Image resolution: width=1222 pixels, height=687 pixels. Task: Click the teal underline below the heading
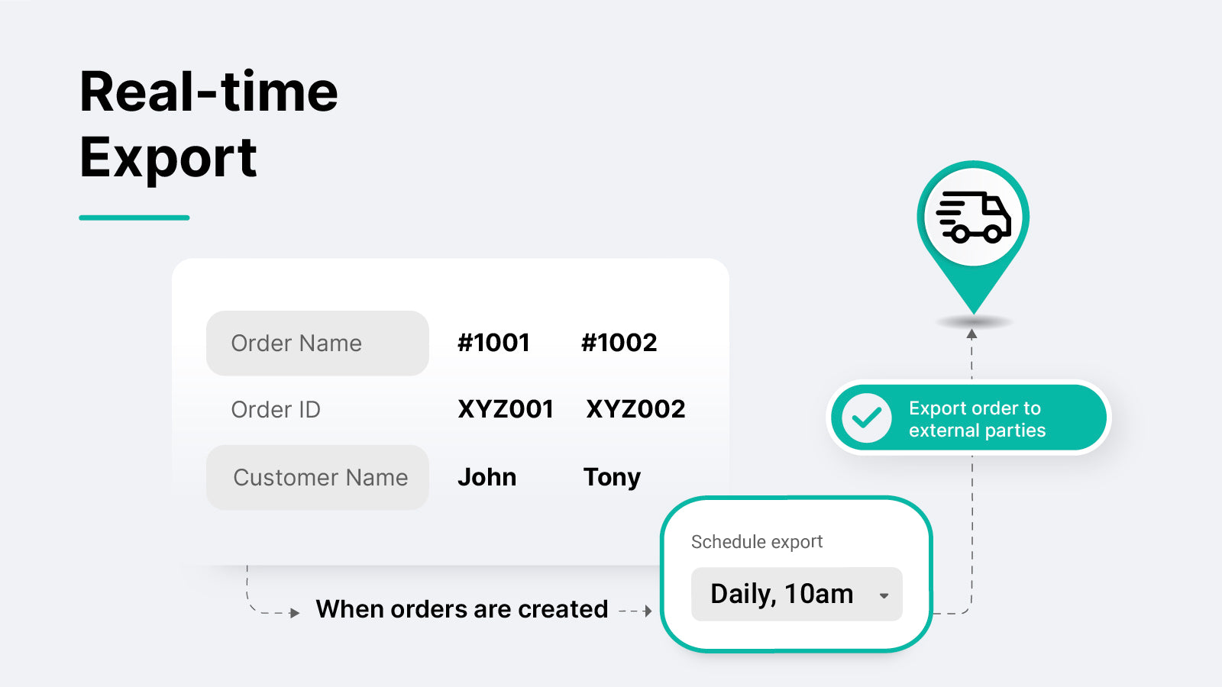pos(134,218)
